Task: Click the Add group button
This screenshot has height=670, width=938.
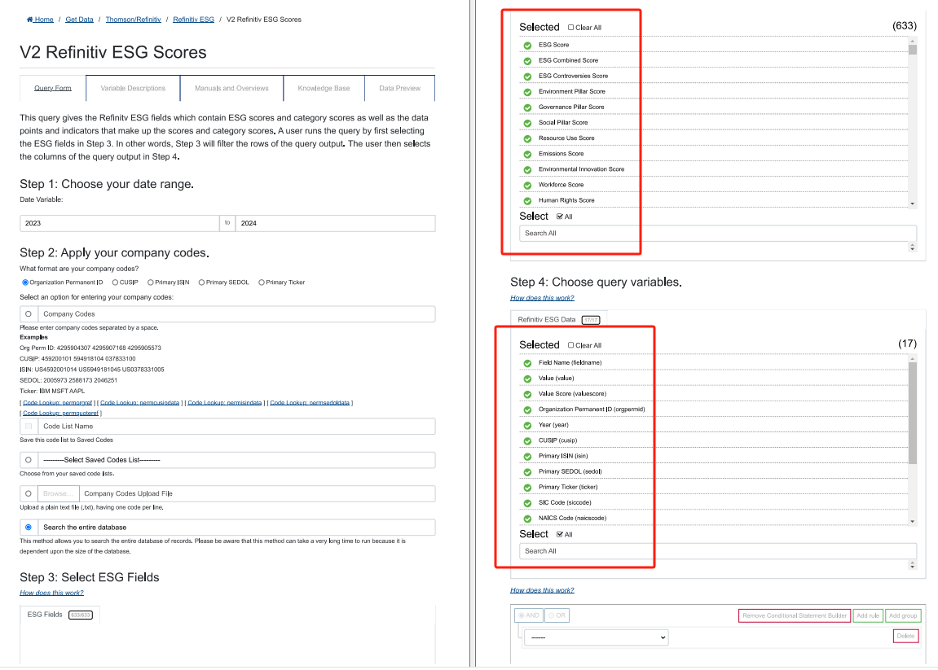Action: click(903, 615)
